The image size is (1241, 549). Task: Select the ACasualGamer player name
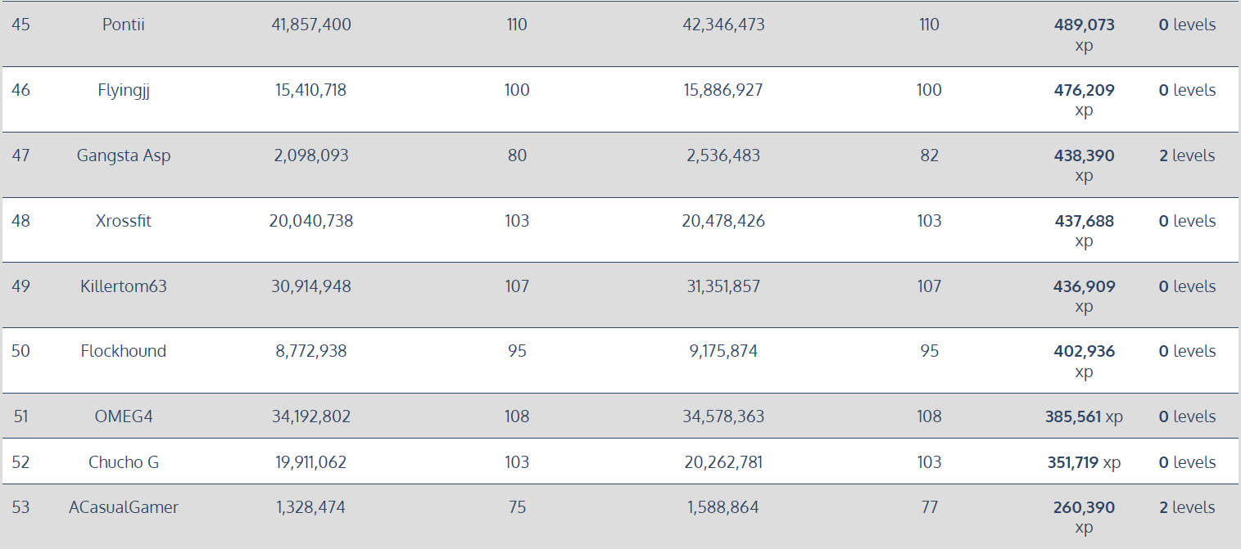[124, 507]
